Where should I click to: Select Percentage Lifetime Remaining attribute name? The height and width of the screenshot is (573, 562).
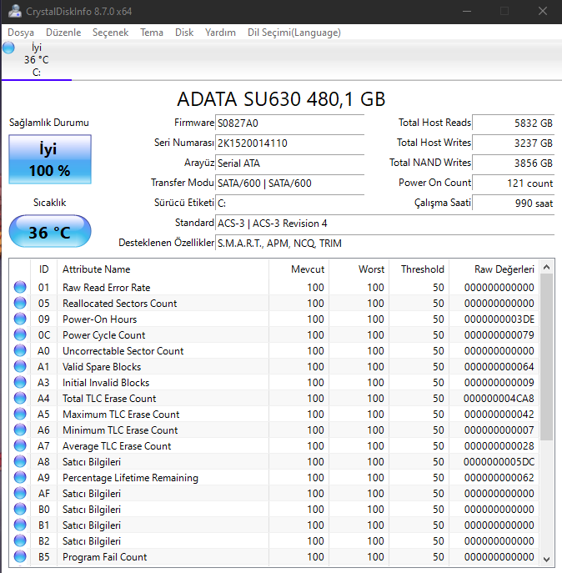coord(130,478)
